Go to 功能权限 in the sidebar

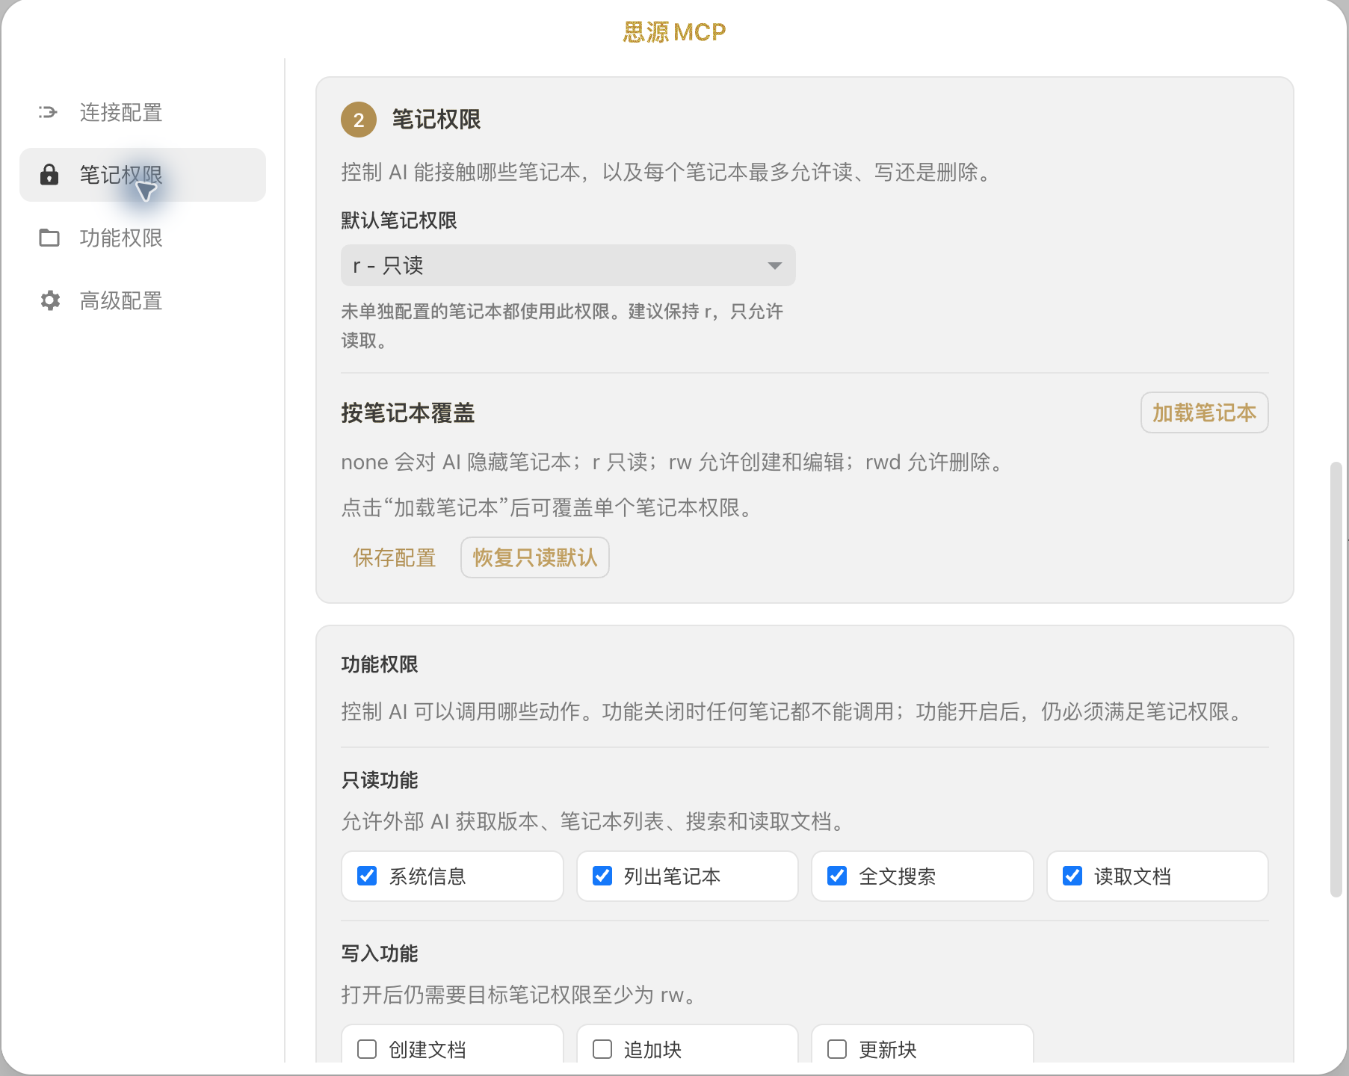click(143, 238)
